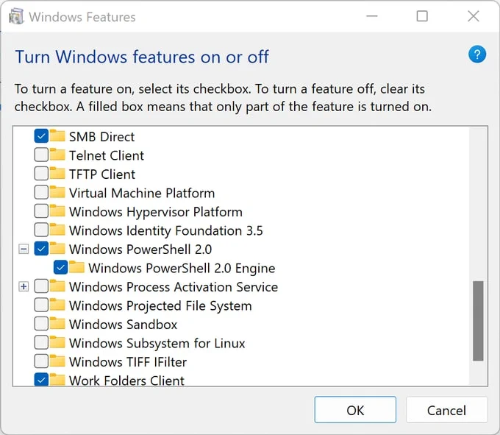The width and height of the screenshot is (500, 435).
Task: Select the 'TFTP Client' label
Action: point(102,174)
